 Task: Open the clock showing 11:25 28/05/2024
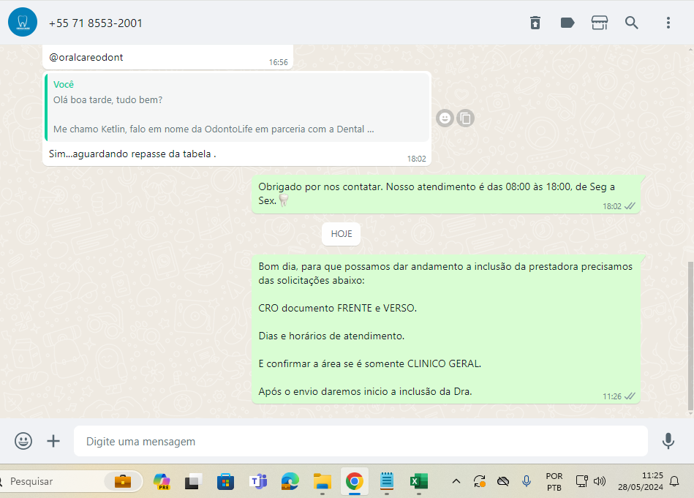[x=641, y=481]
